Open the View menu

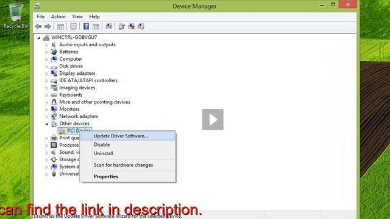77,16
